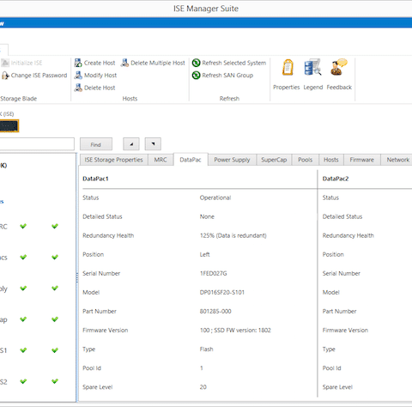
Task: Click the Operational status value
Action: point(215,197)
